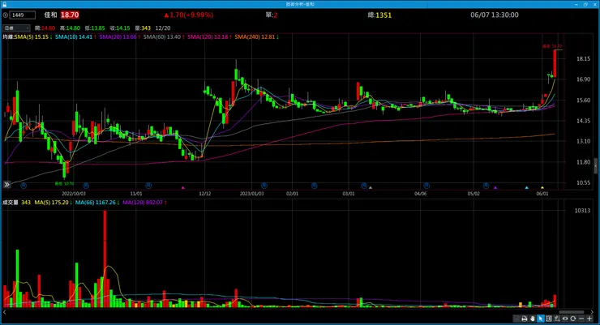Image resolution: width=600 pixels, height=325 pixels.
Task: Click the stock code field 1449
Action: [x=23, y=15]
